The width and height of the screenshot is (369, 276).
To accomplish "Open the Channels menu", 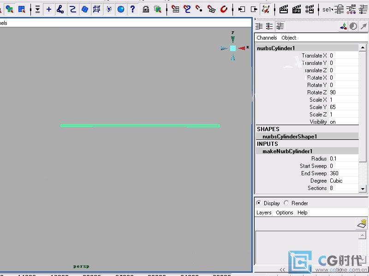I will (x=267, y=38).
